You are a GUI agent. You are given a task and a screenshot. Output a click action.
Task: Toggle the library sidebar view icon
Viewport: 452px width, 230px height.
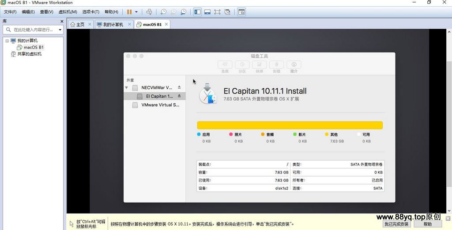(197, 12)
